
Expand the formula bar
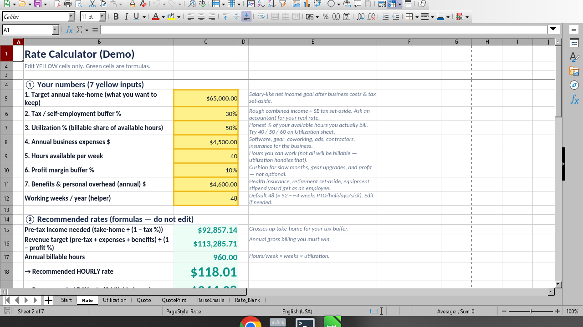[x=553, y=30]
